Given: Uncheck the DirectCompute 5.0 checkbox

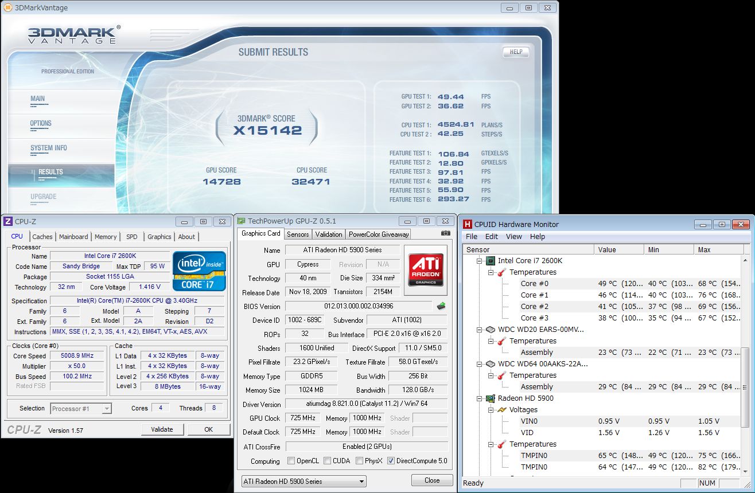Looking at the screenshot, I should pyautogui.click(x=391, y=461).
